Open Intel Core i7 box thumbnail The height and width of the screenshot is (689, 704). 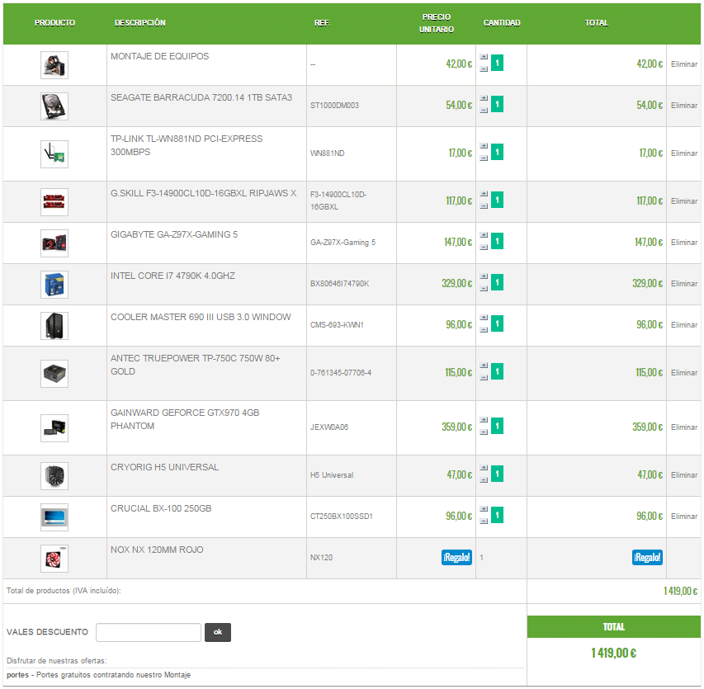pos(54,285)
